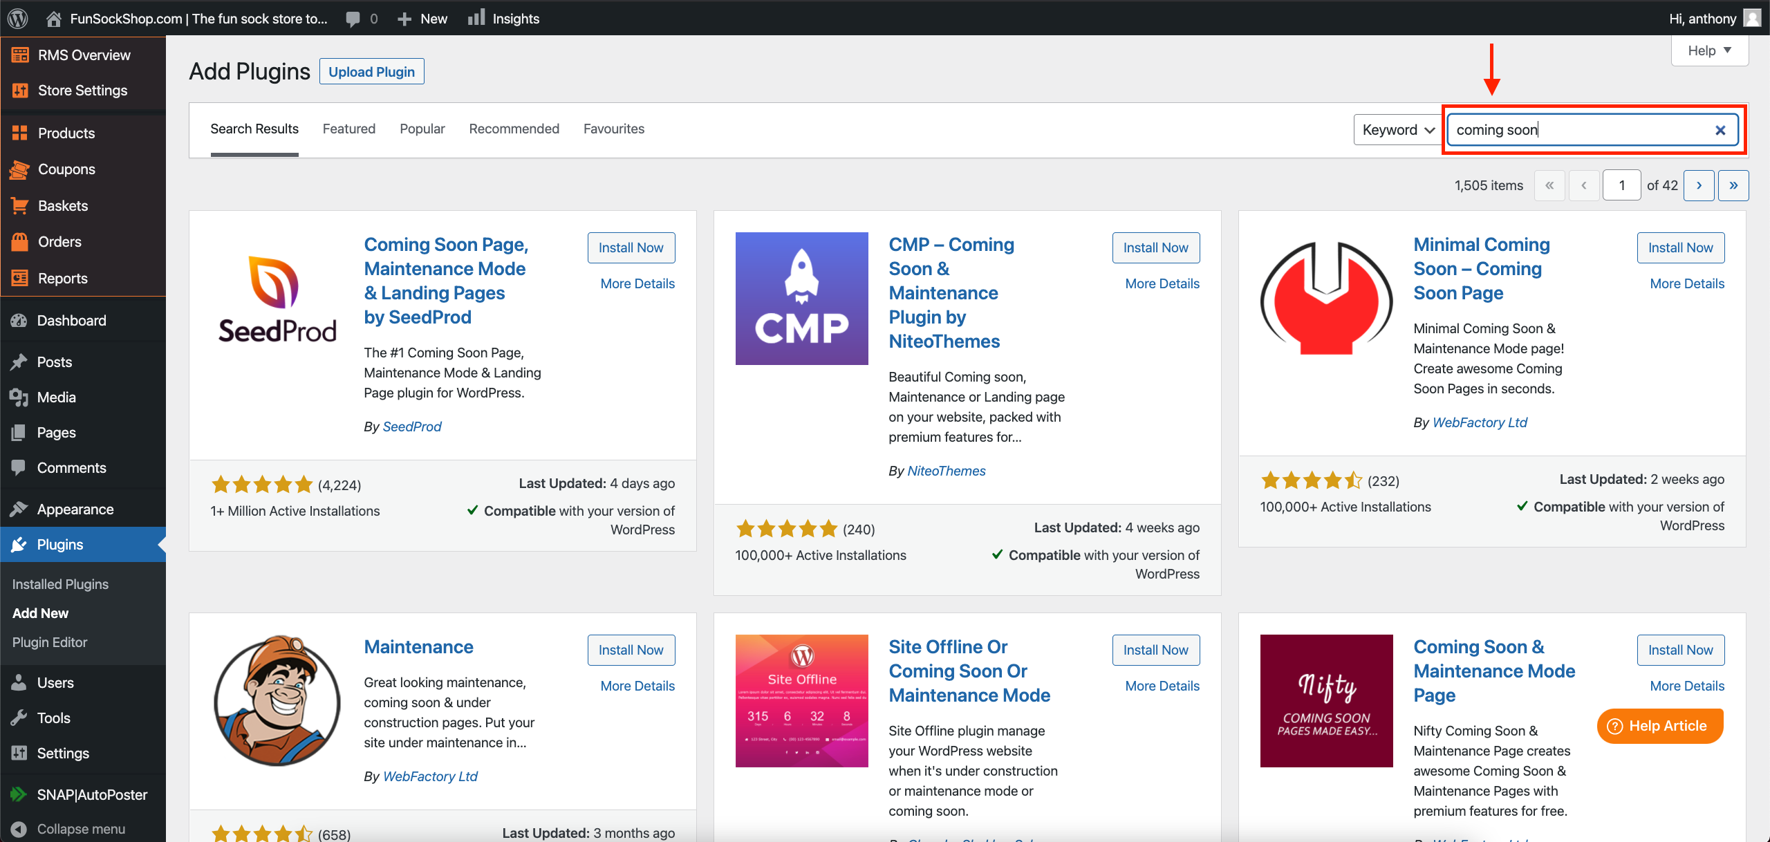Image resolution: width=1770 pixels, height=842 pixels.
Task: Open the Coupons sidebar item
Action: click(x=66, y=169)
